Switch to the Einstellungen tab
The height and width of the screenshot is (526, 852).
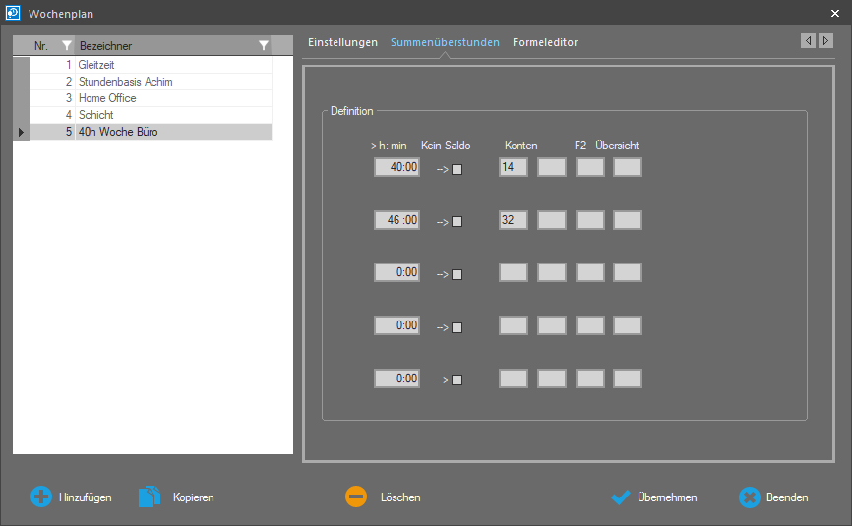[x=342, y=43]
